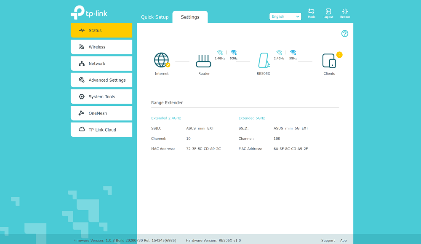
Task: Open the OneMesh menu
Action: 101,113
